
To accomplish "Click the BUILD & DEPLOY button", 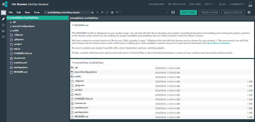I will click(x=233, y=13).
